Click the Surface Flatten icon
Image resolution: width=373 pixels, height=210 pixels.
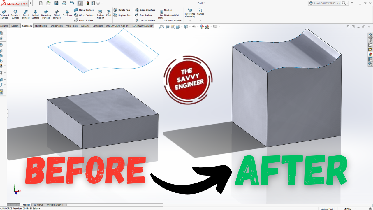tap(100, 14)
